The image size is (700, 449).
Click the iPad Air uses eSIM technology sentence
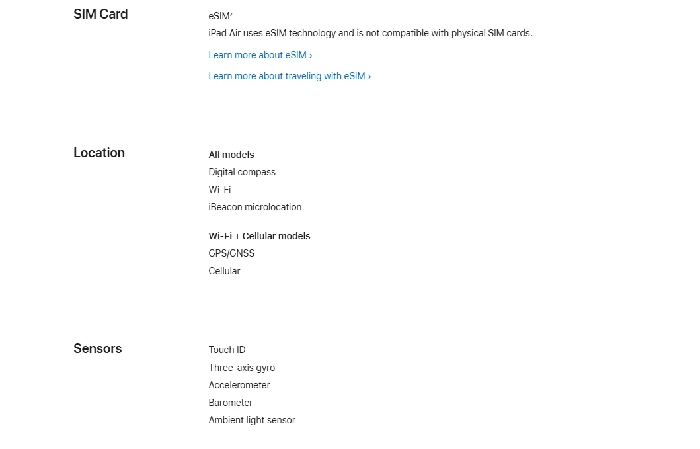tap(370, 33)
